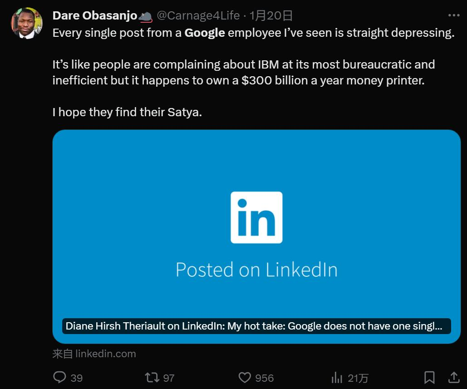Open view analytics bar chart icon
This screenshot has width=467, height=389.
point(337,377)
